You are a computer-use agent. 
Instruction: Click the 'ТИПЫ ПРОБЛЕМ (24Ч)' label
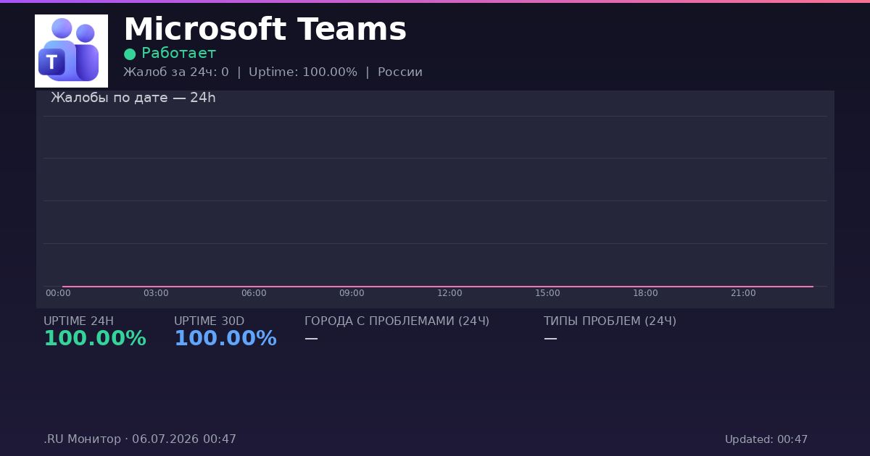click(610, 321)
